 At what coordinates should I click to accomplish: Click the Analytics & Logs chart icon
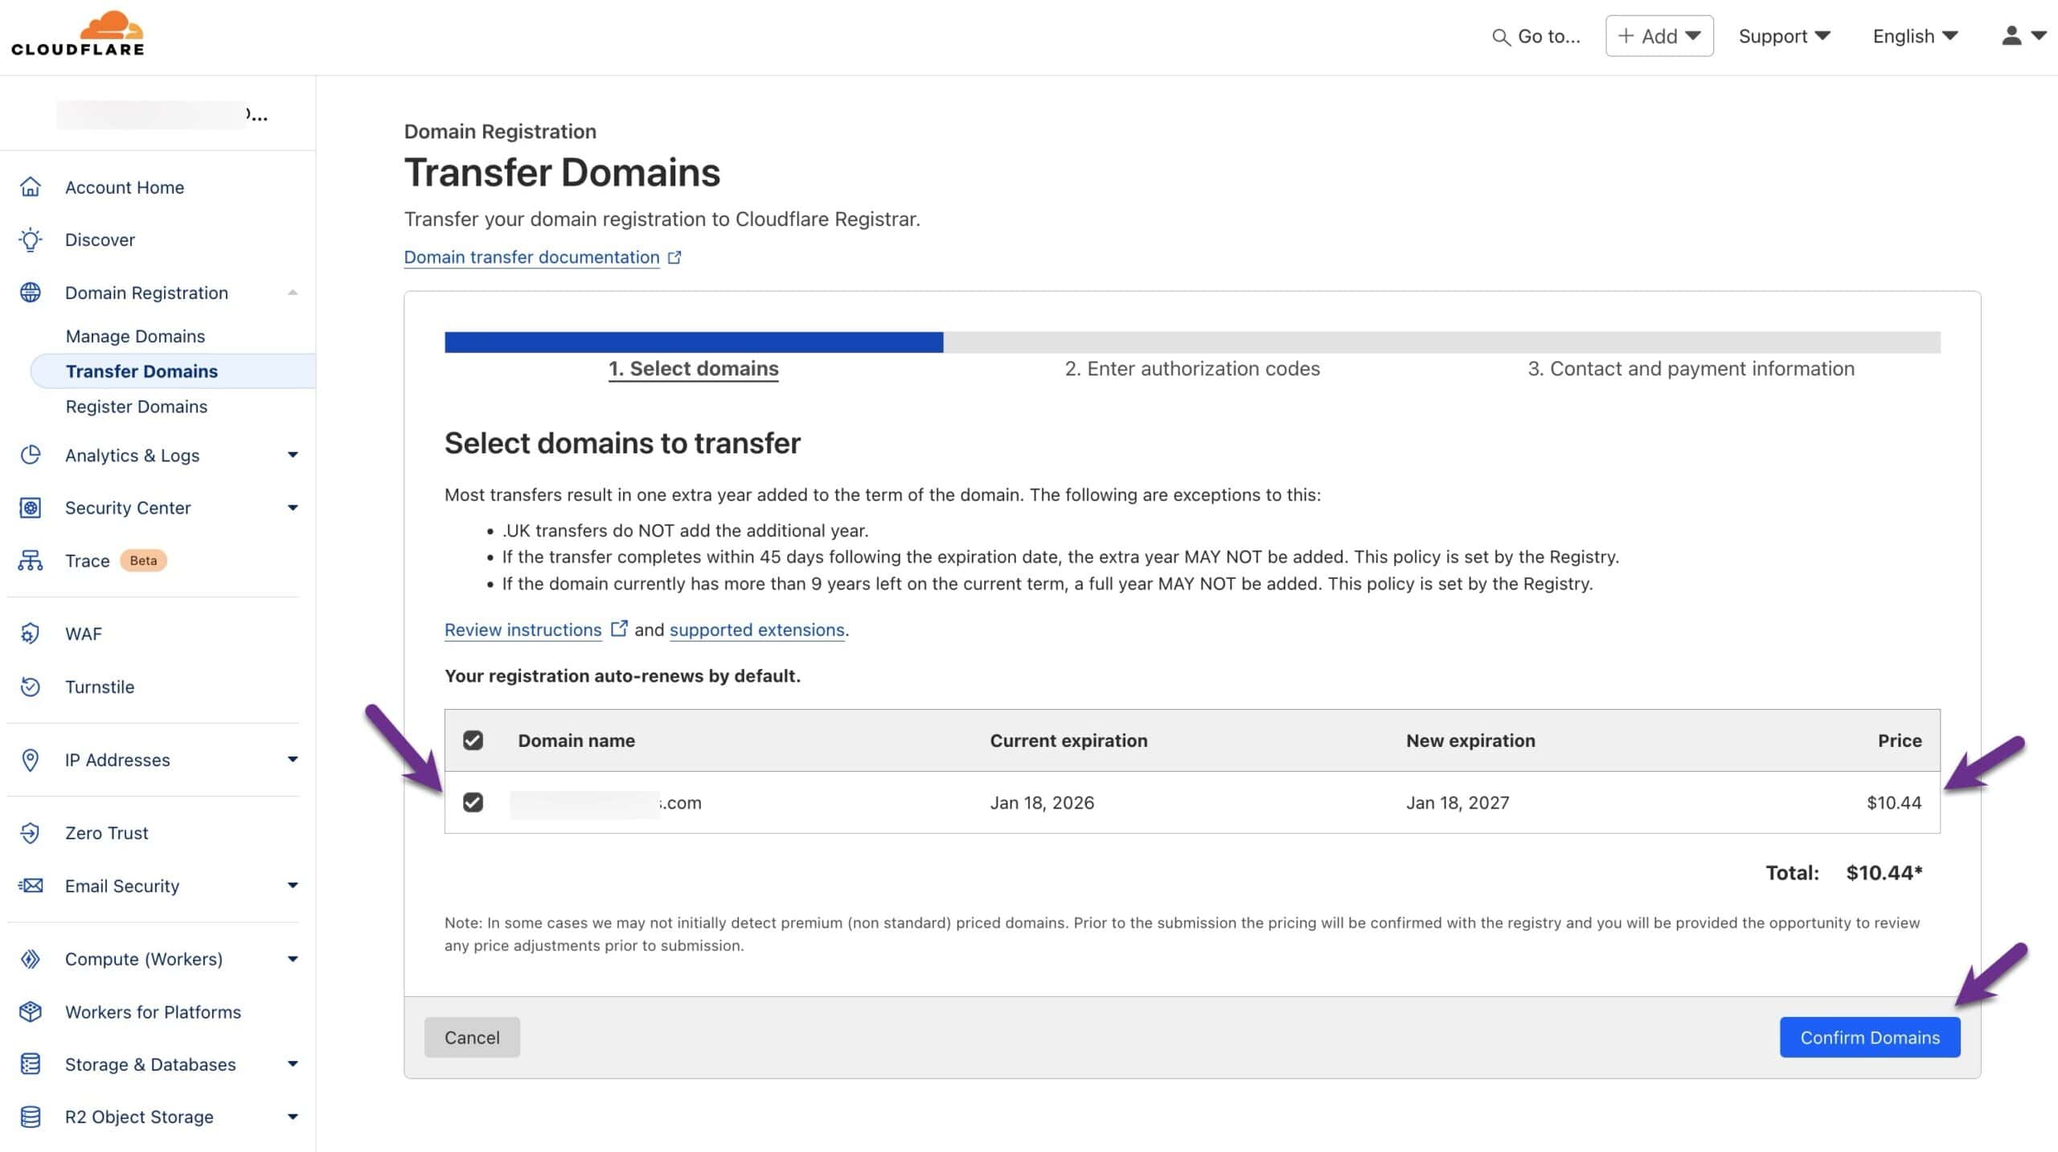pyautogui.click(x=31, y=455)
